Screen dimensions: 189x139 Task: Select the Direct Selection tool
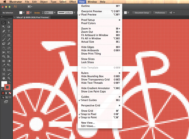pos(9,22)
